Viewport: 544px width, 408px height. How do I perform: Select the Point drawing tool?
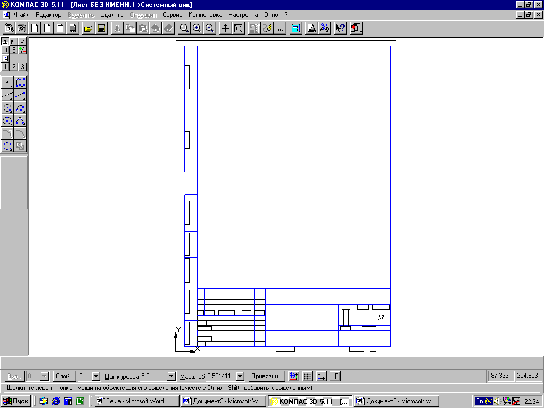coord(7,82)
